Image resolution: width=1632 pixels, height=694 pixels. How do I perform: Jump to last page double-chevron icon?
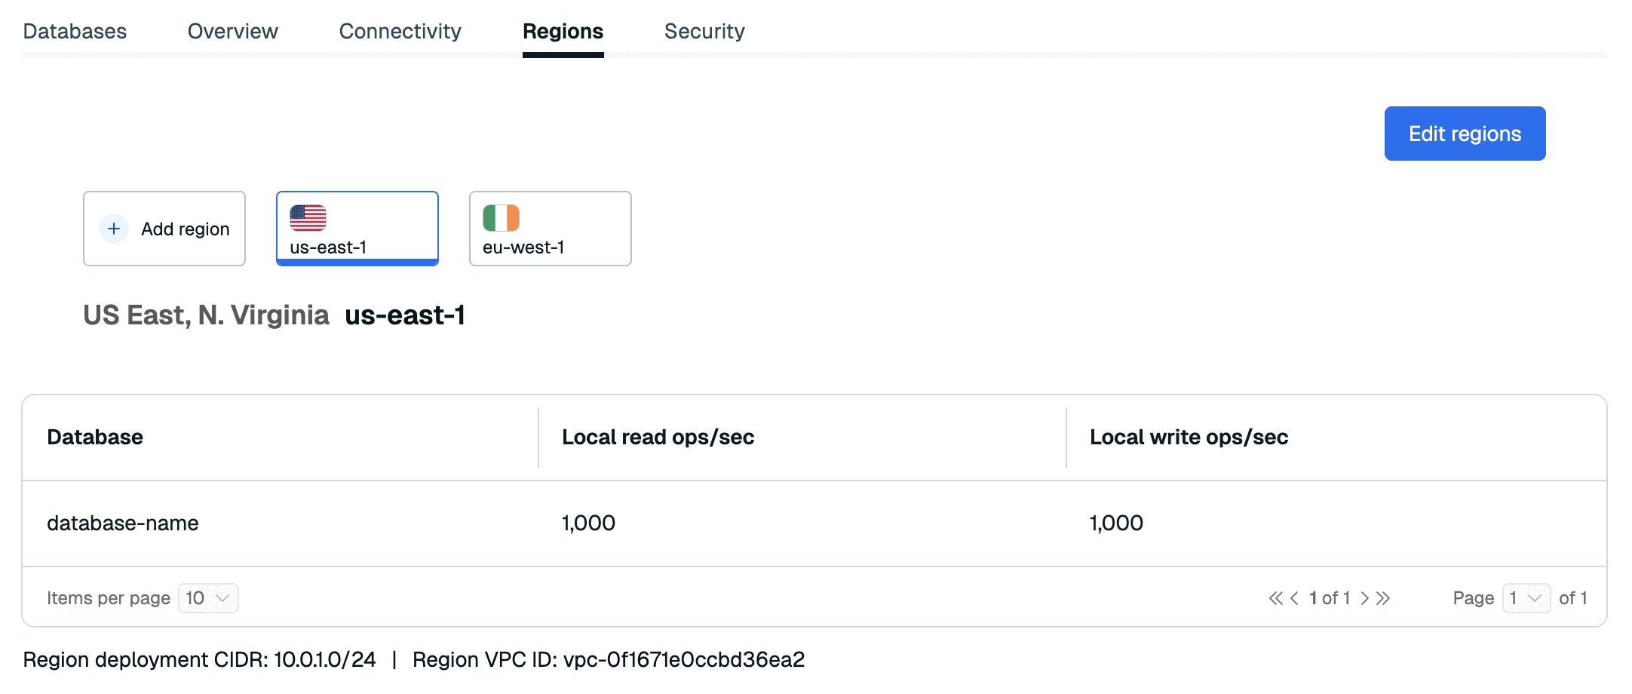(1383, 598)
